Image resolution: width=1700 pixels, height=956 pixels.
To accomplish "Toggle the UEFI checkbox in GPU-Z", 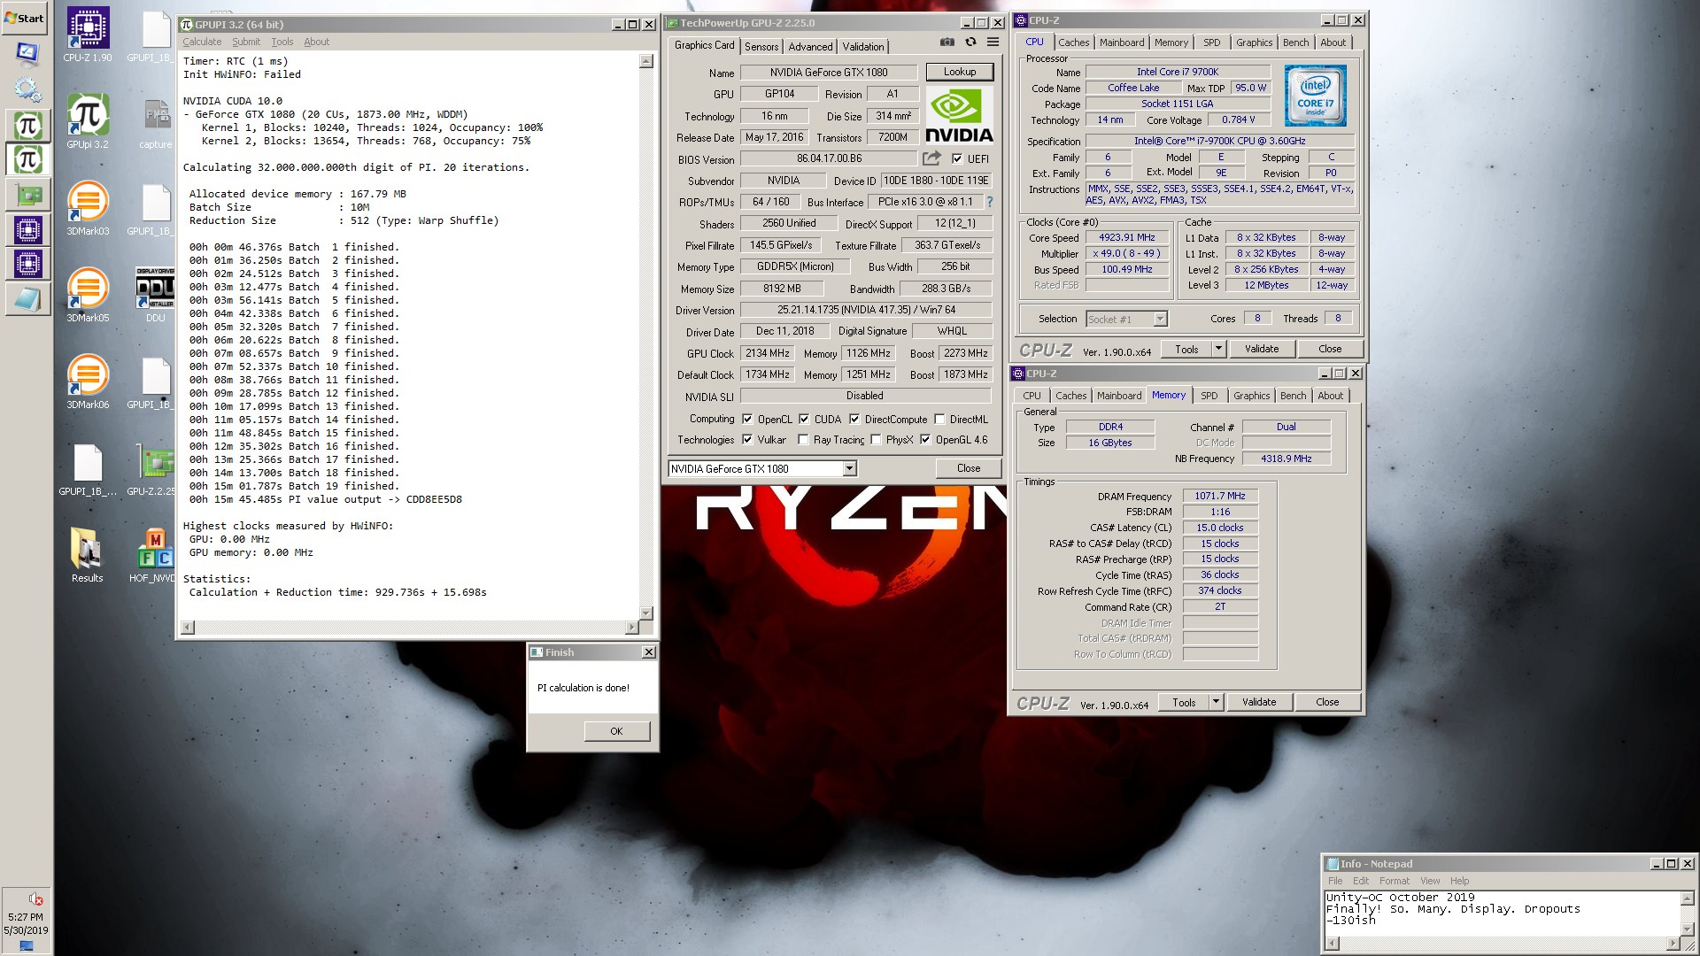I will point(957,159).
